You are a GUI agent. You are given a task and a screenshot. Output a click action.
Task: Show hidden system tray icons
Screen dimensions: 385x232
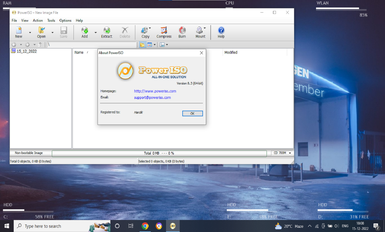pos(310,226)
